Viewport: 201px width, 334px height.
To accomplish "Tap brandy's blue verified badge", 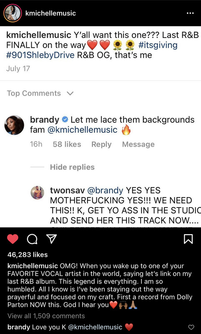I will pyautogui.click(x=65, y=120).
